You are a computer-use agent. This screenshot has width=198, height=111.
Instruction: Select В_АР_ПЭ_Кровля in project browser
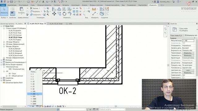(15, 31)
